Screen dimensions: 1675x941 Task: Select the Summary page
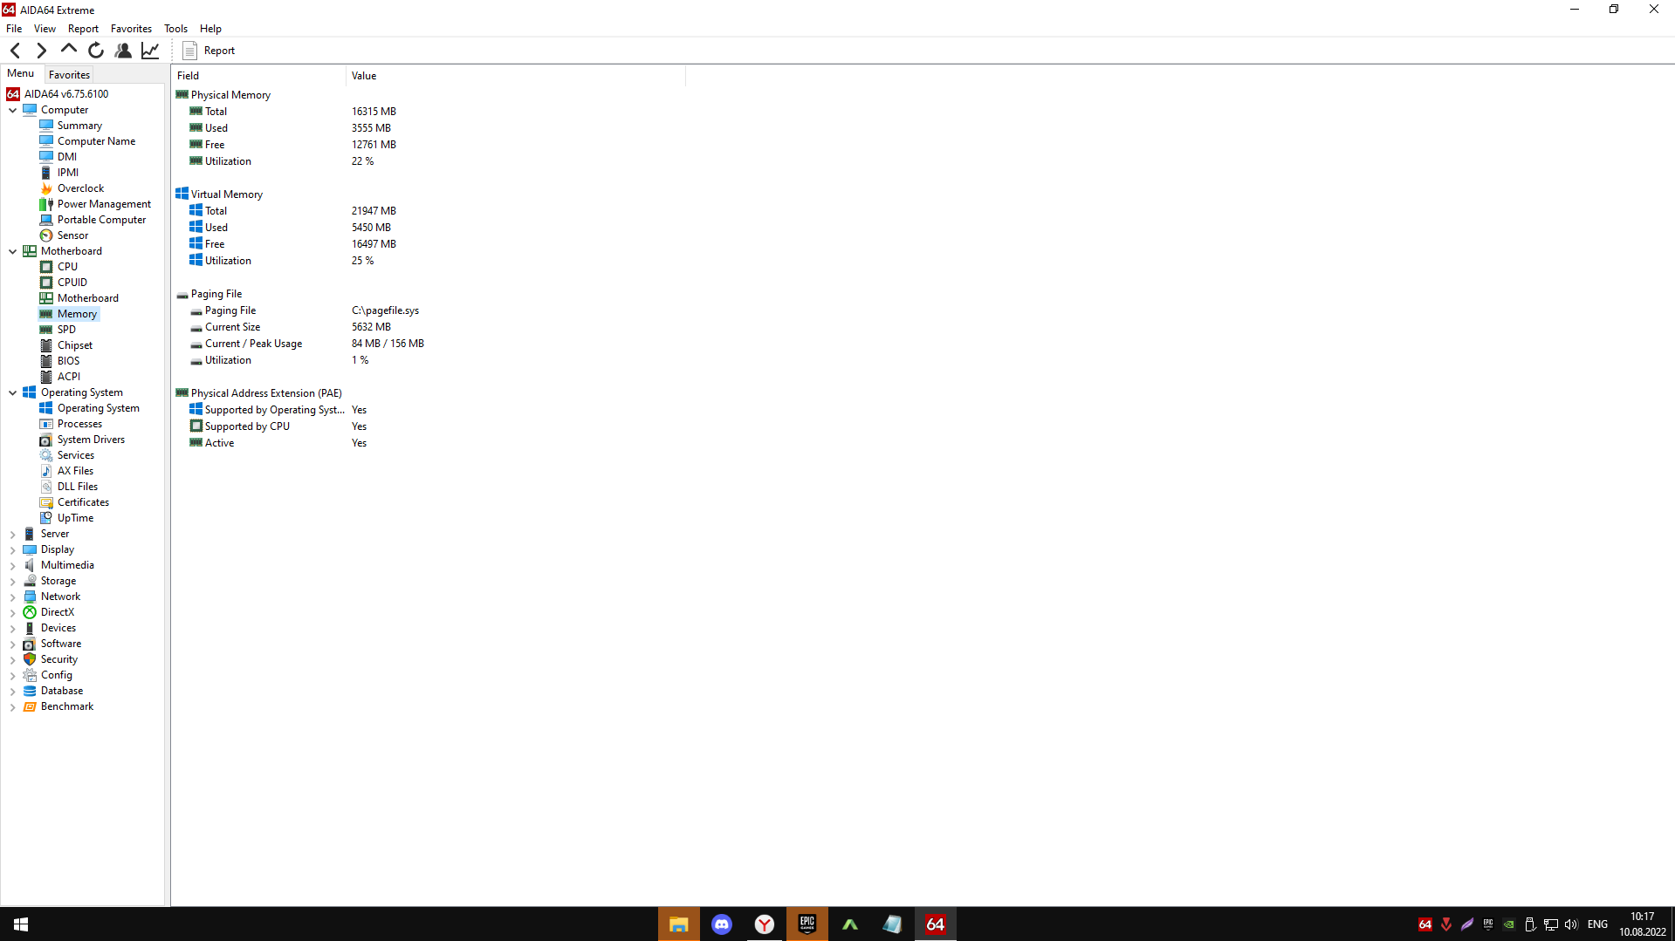pos(79,126)
